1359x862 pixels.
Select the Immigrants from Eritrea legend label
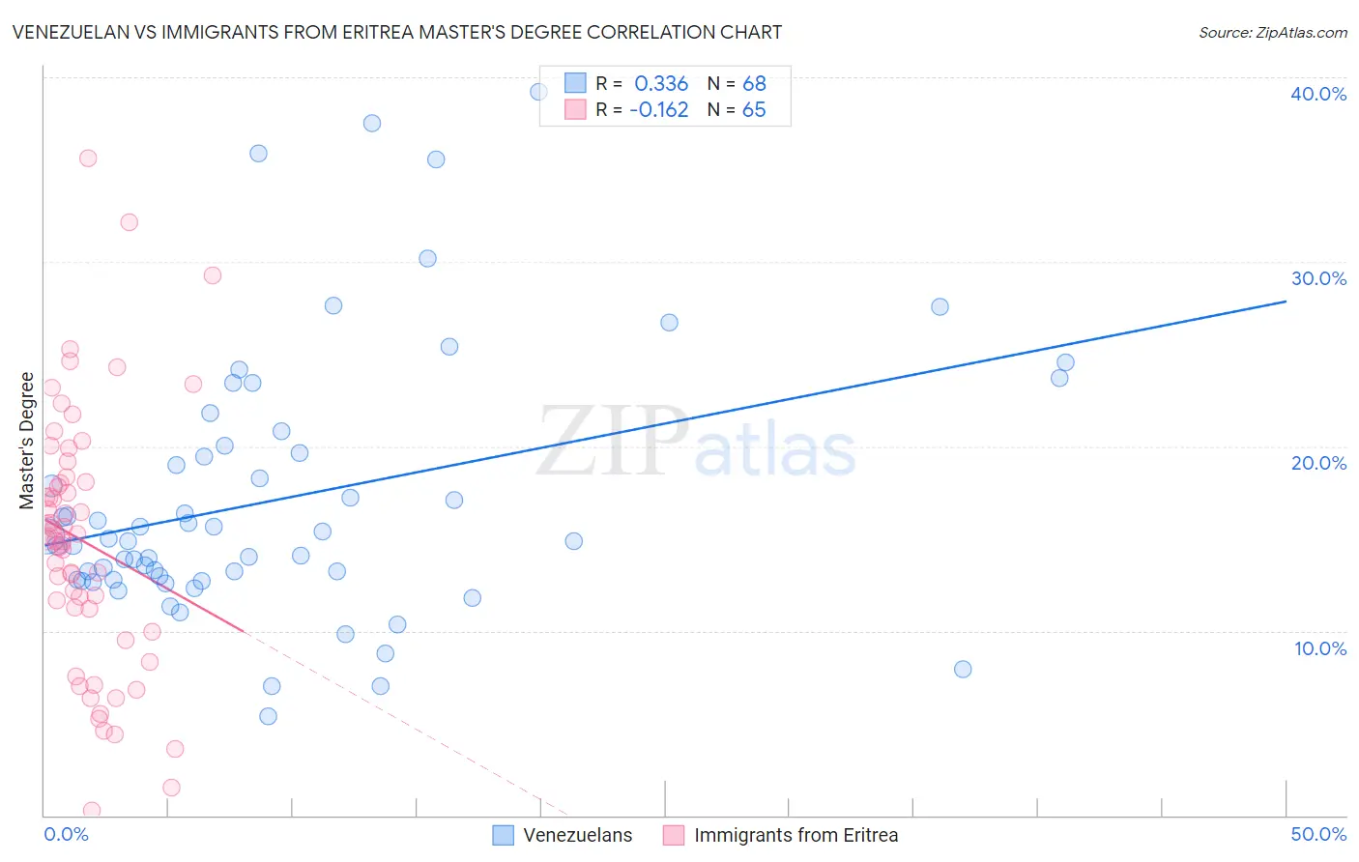tap(796, 835)
